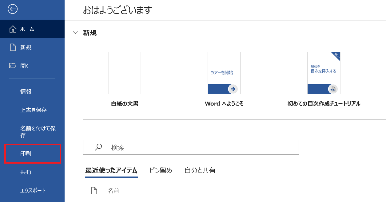Viewport: 386px width, 202px height.
Task: Click the Open folder icon
Action: pos(13,66)
